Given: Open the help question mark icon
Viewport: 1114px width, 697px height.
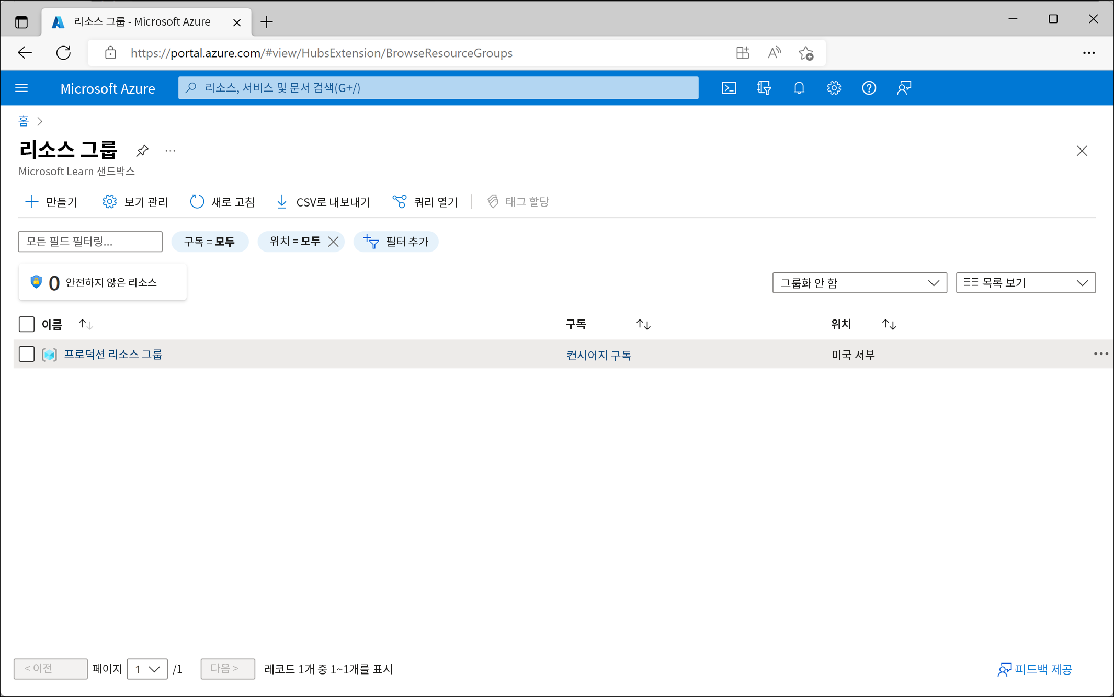Looking at the screenshot, I should pyautogui.click(x=869, y=88).
